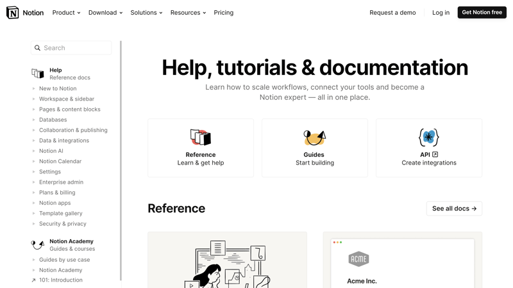Viewport: 513px width, 288px height.
Task: Click the Settings sidebar label
Action: pyautogui.click(x=50, y=172)
